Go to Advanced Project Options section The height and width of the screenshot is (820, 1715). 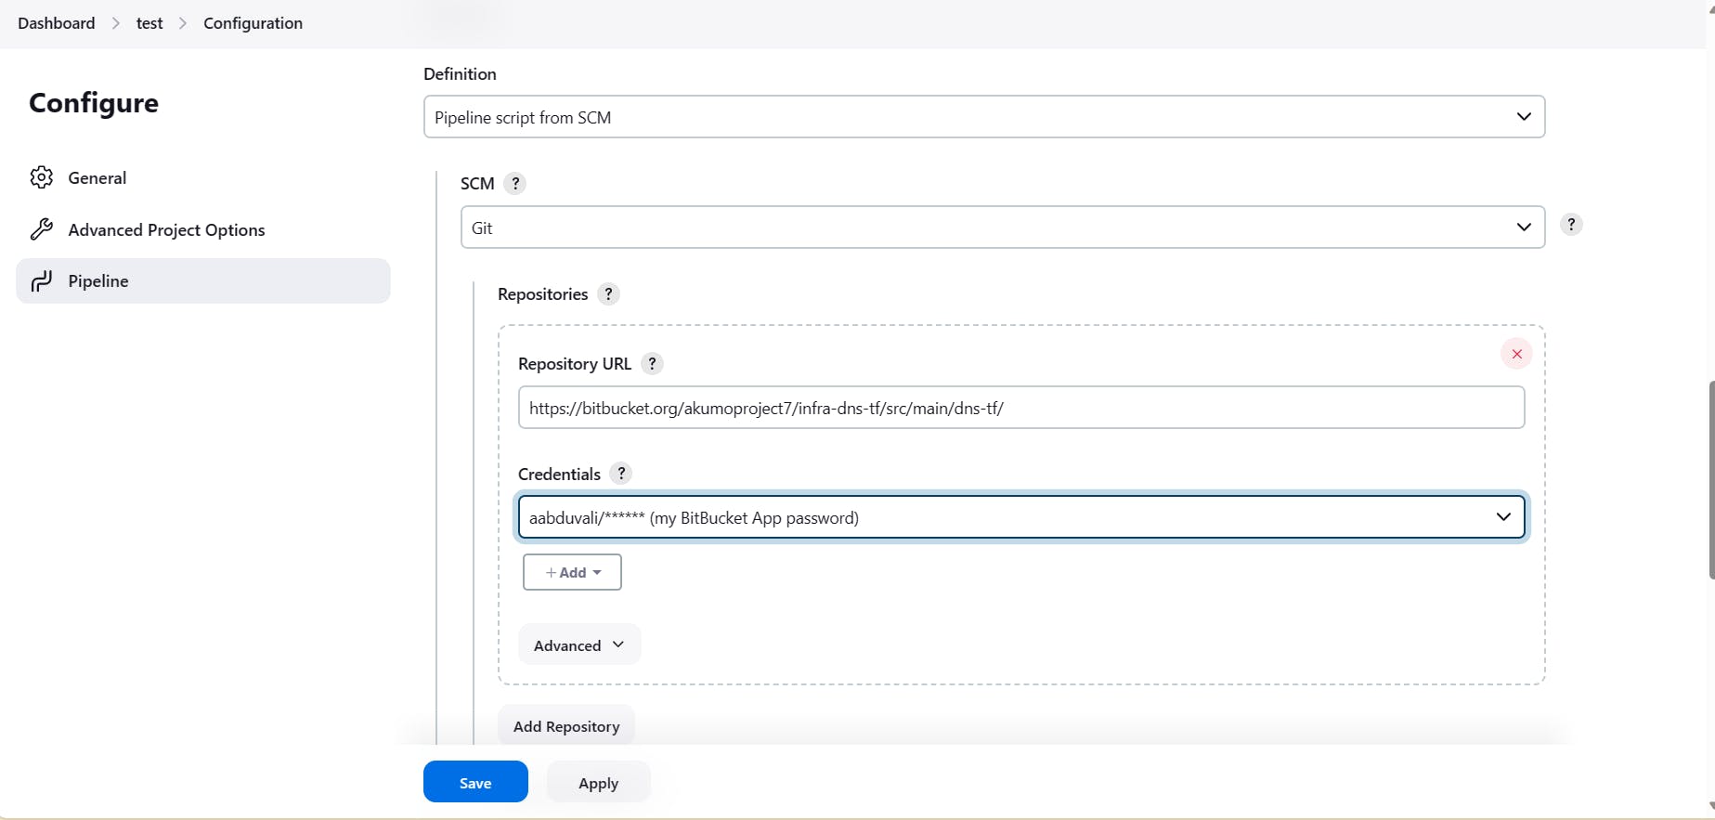(203, 229)
